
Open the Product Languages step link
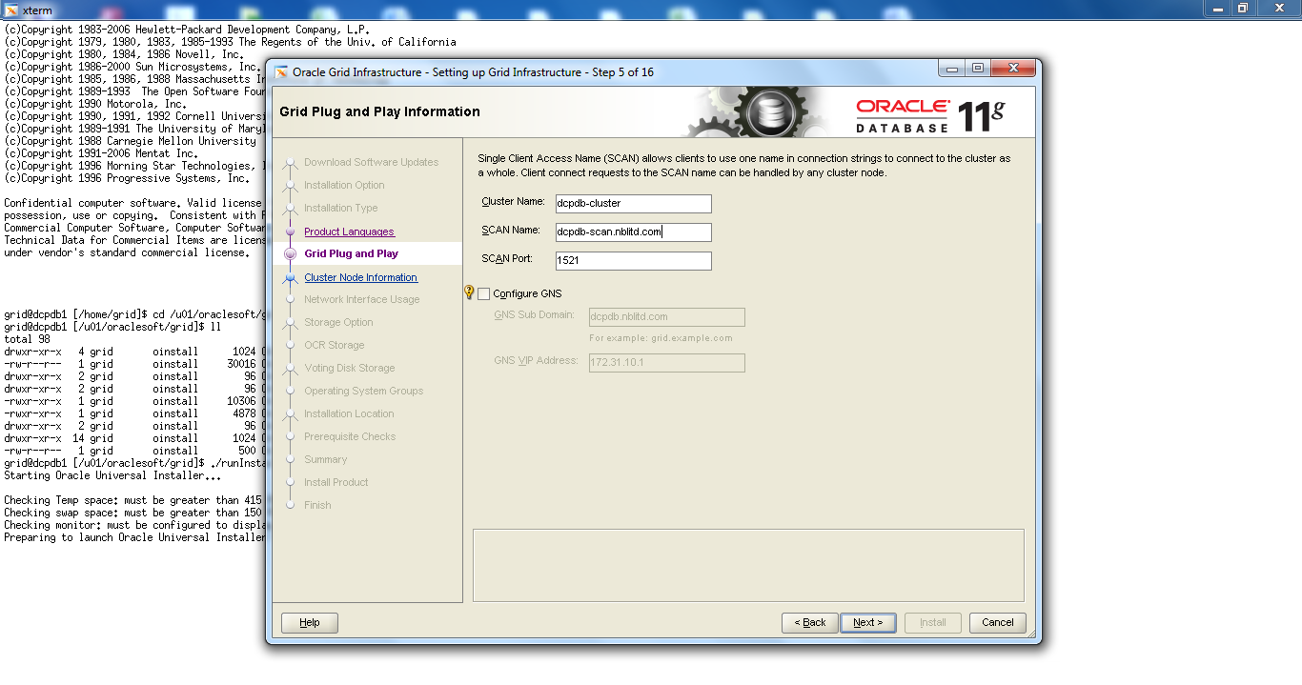(x=349, y=232)
